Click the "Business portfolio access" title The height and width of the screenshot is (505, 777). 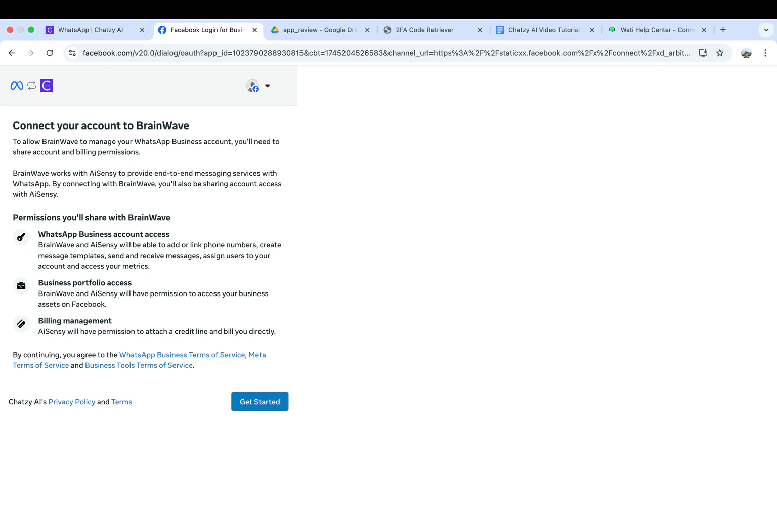point(85,283)
